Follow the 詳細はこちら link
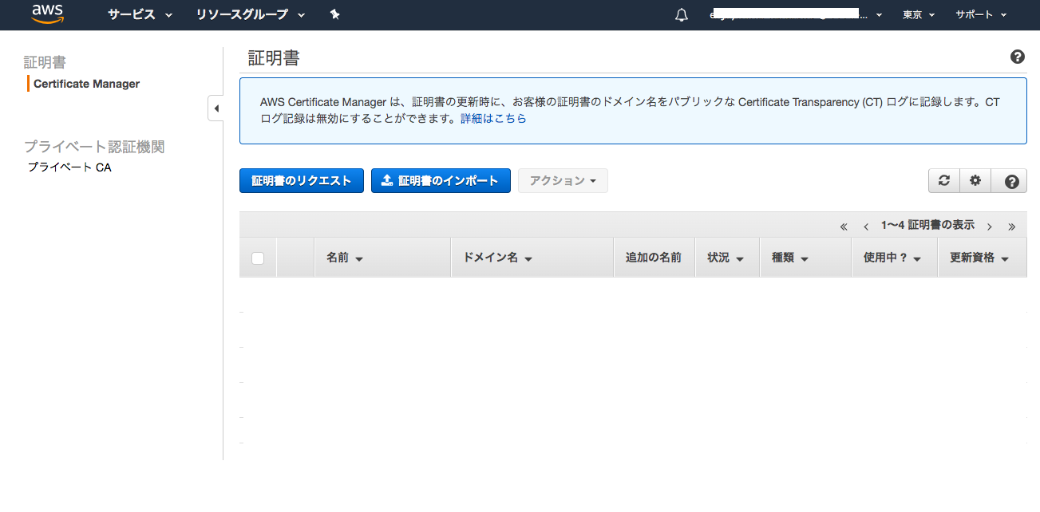1040x512 pixels. (x=493, y=119)
